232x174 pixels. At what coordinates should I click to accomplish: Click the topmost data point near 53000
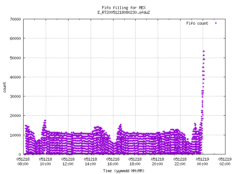[x=204, y=51]
